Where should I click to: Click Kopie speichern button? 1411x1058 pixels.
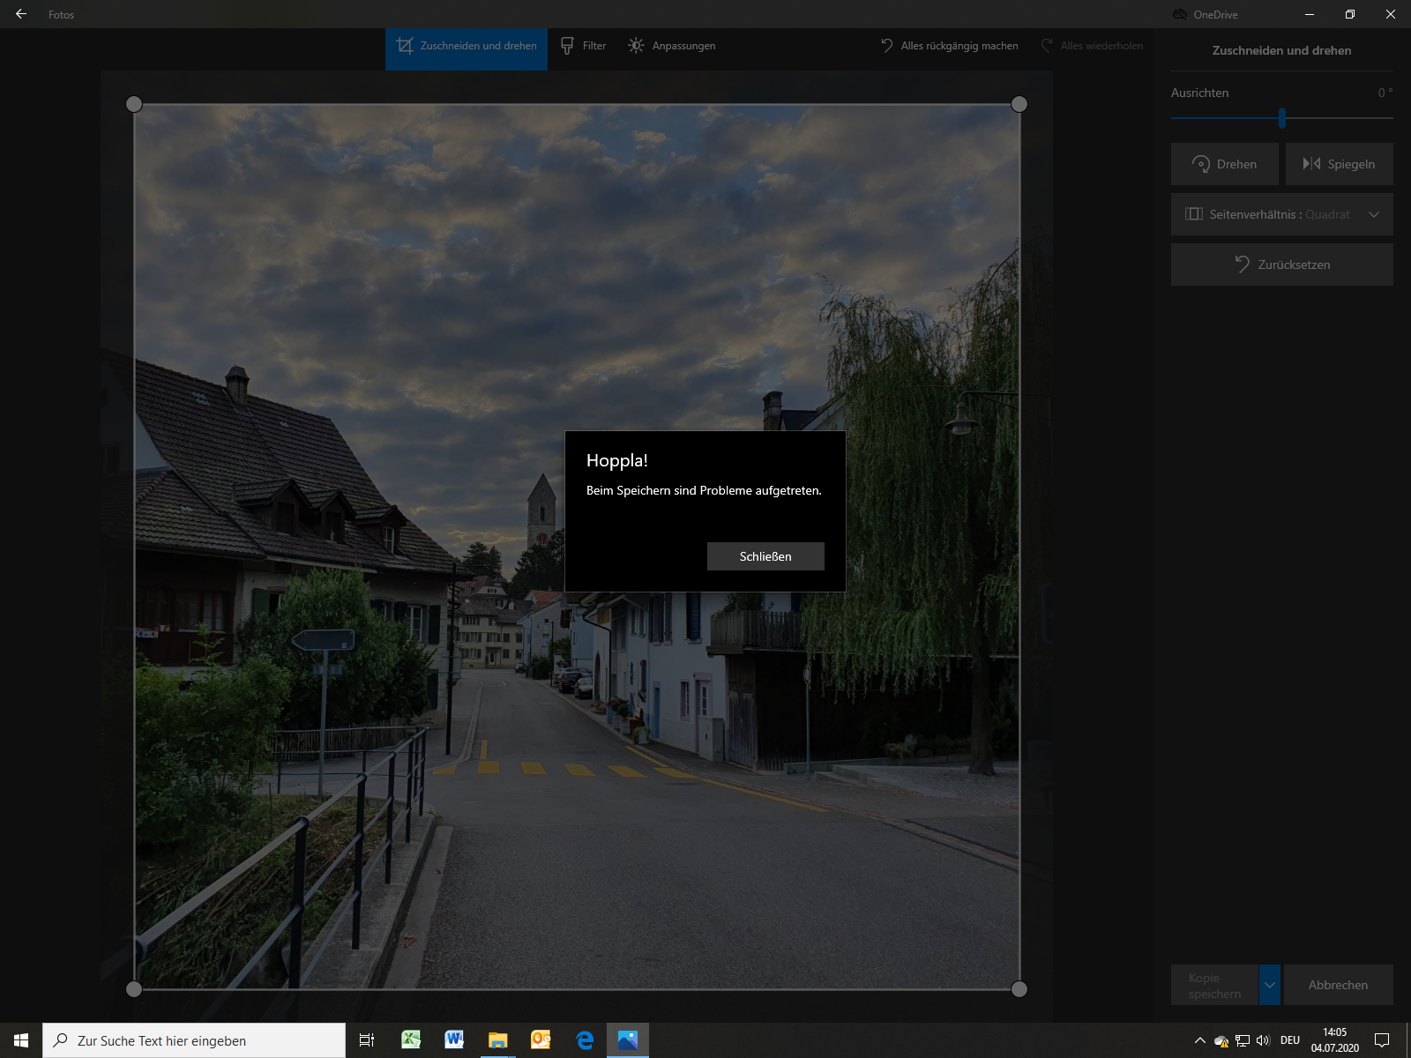pyautogui.click(x=1214, y=985)
